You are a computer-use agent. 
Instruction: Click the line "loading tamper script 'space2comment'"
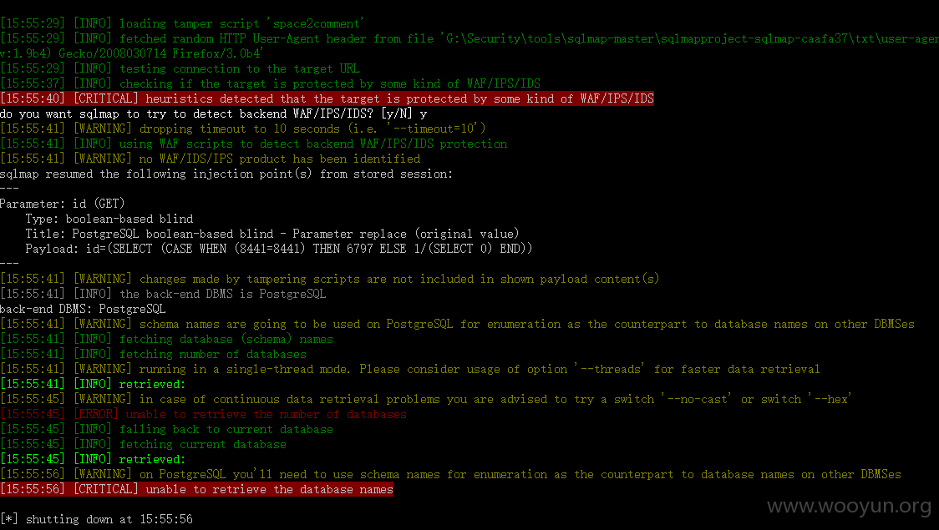point(182,23)
